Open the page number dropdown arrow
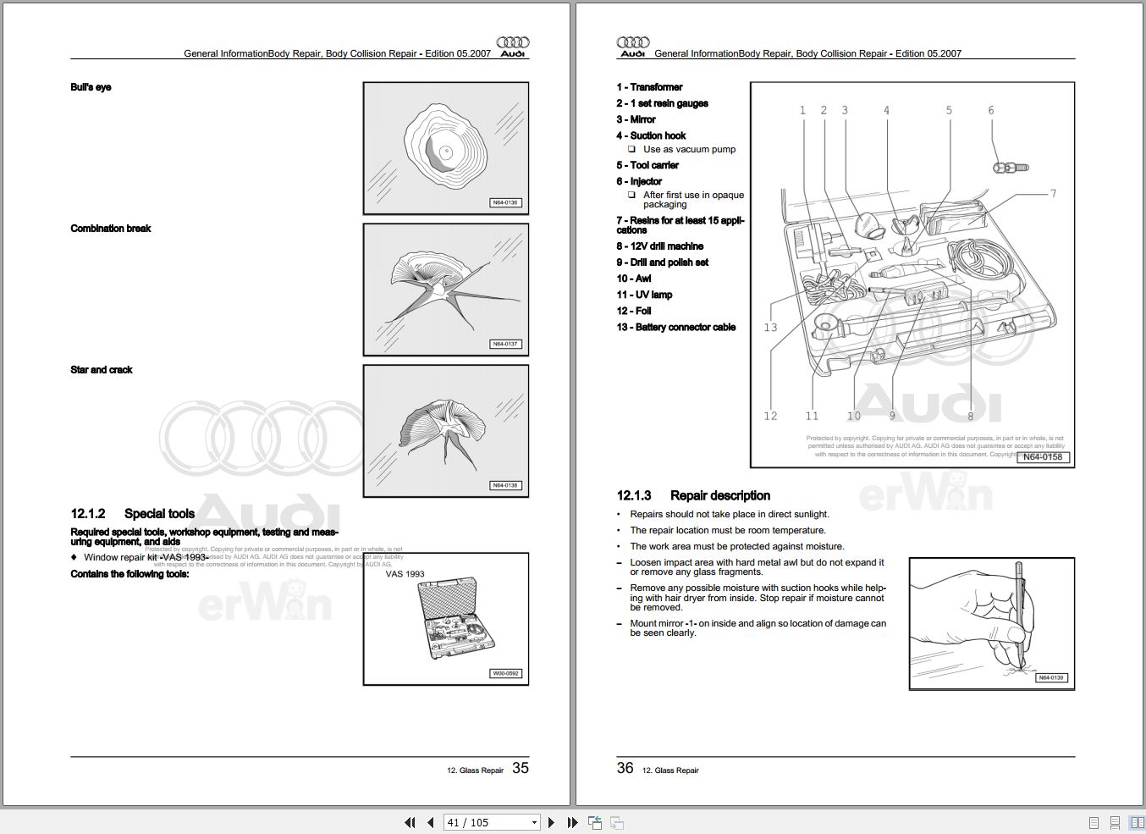 pos(534,822)
